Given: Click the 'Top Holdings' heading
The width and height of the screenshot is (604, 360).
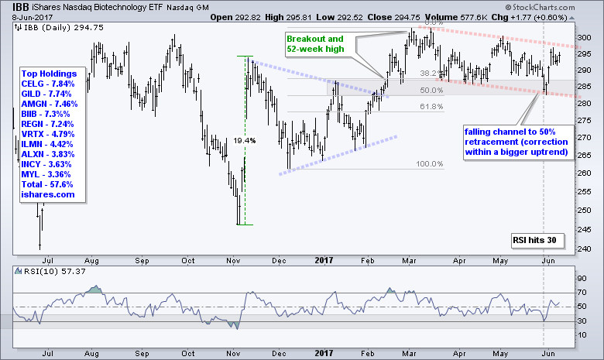Looking at the screenshot, I should pyautogui.click(x=49, y=74).
